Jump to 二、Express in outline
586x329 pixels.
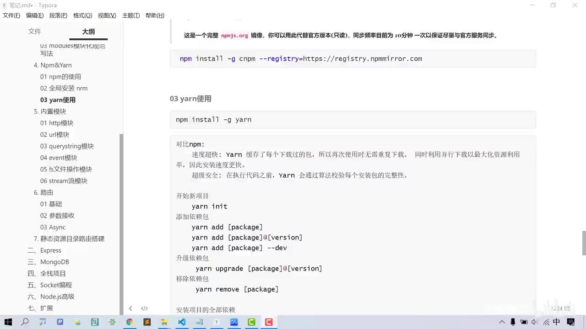click(x=44, y=250)
